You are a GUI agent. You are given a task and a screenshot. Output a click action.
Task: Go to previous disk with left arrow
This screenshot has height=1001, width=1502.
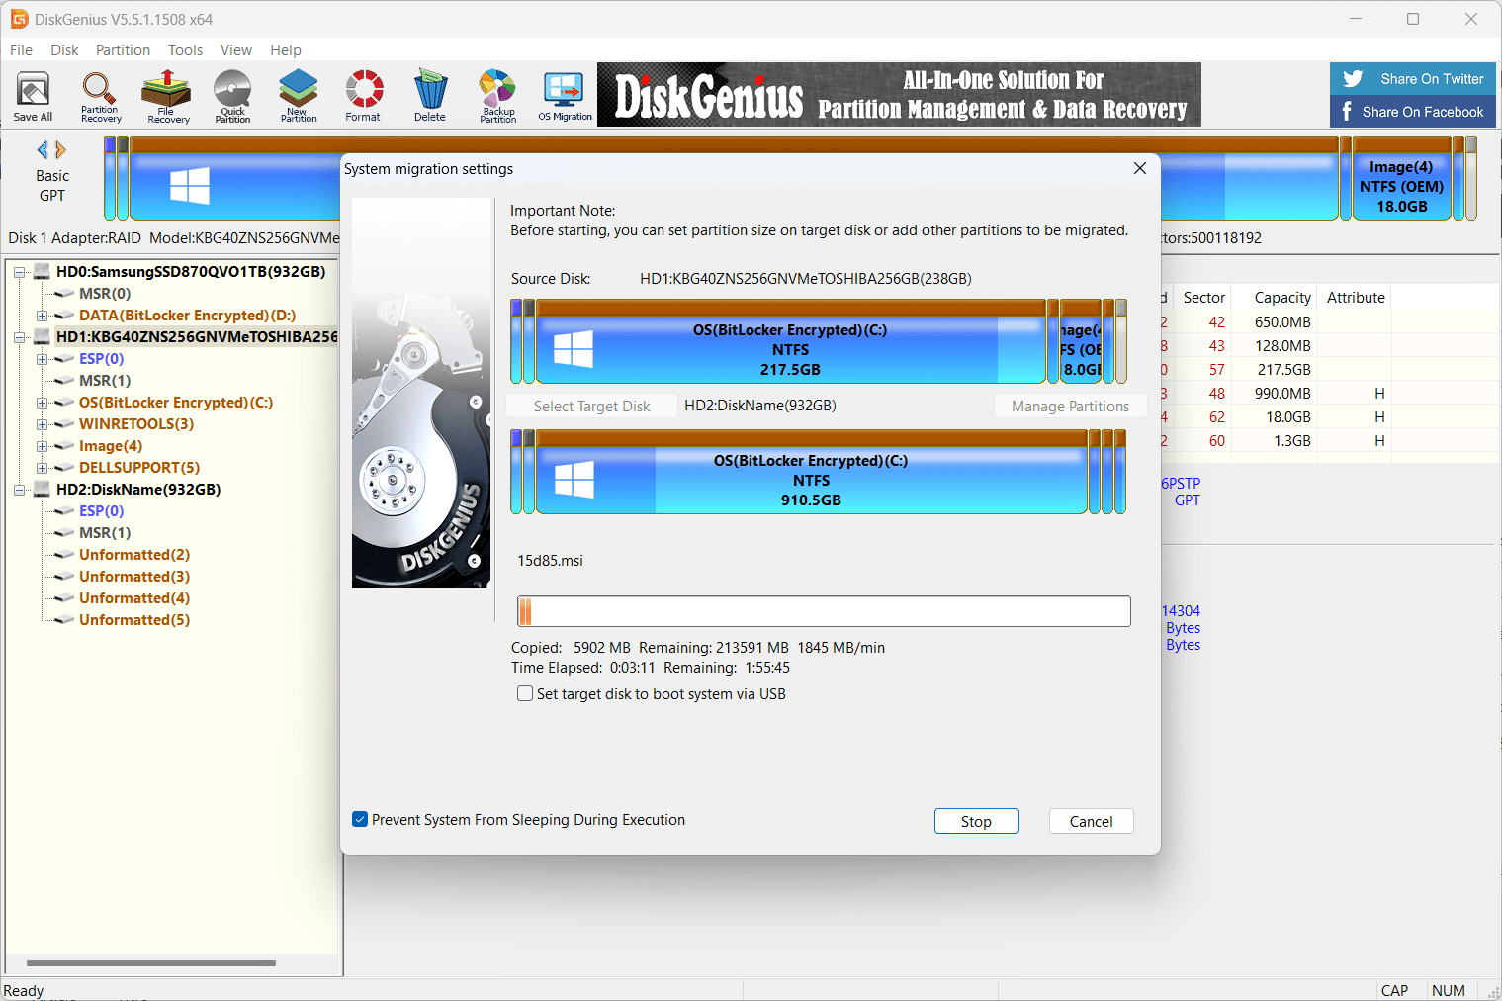[x=43, y=150]
